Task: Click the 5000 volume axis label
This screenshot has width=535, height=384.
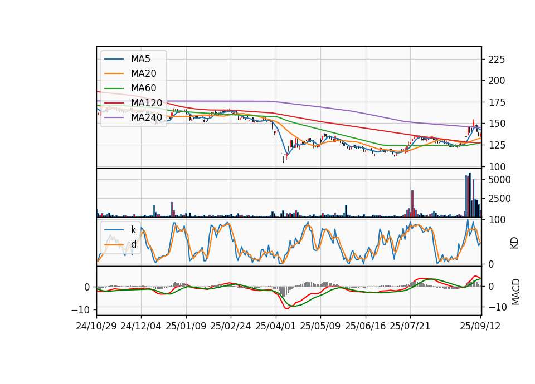Action: pos(499,180)
